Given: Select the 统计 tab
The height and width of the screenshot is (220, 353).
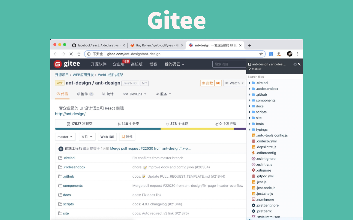Looking at the screenshot, I should pos(108,94).
